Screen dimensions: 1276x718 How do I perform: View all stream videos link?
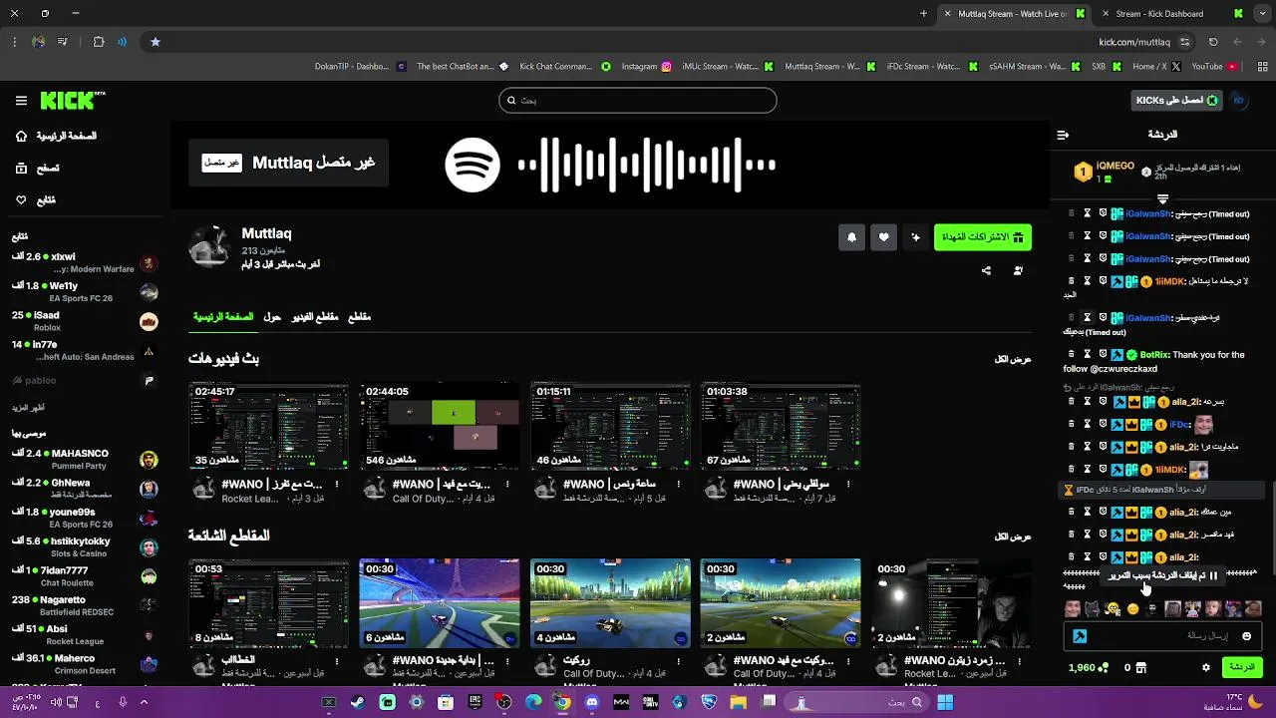[x=1013, y=359]
